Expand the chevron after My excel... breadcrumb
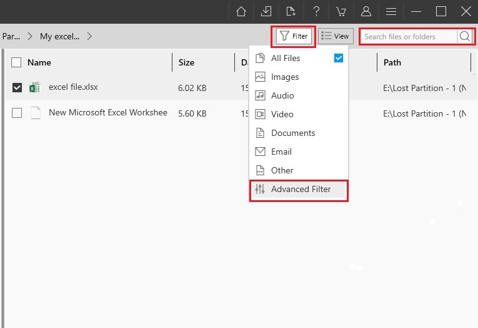Screen dimensions: 478x328 tap(89, 36)
